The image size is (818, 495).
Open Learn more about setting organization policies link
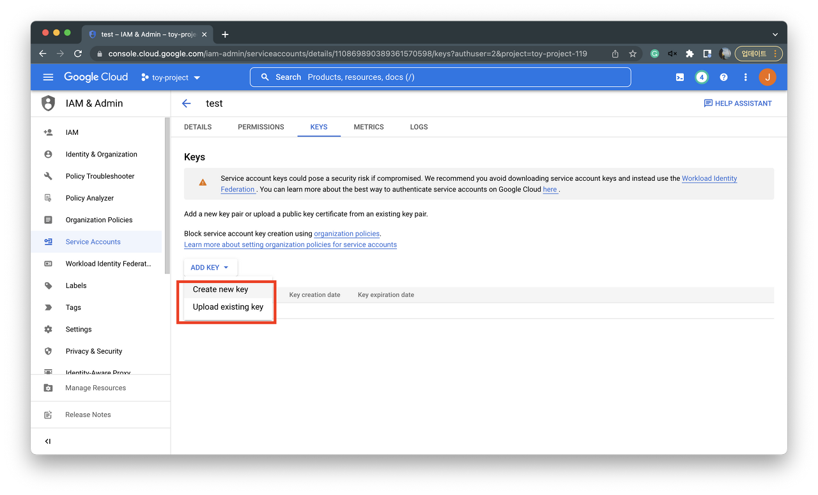click(x=290, y=245)
